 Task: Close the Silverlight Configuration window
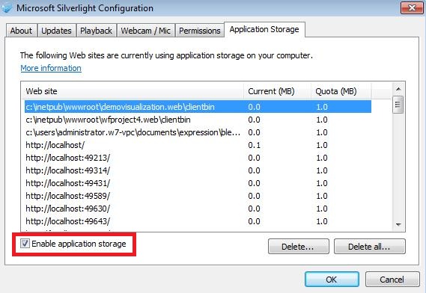pyautogui.click(x=412, y=7)
